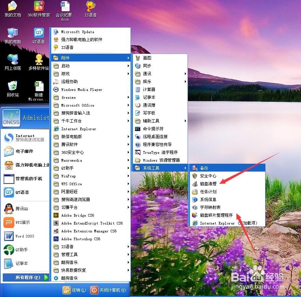Open 磁盘碎片整理程序 defragmenter
301x297 pixels.
[228, 215]
